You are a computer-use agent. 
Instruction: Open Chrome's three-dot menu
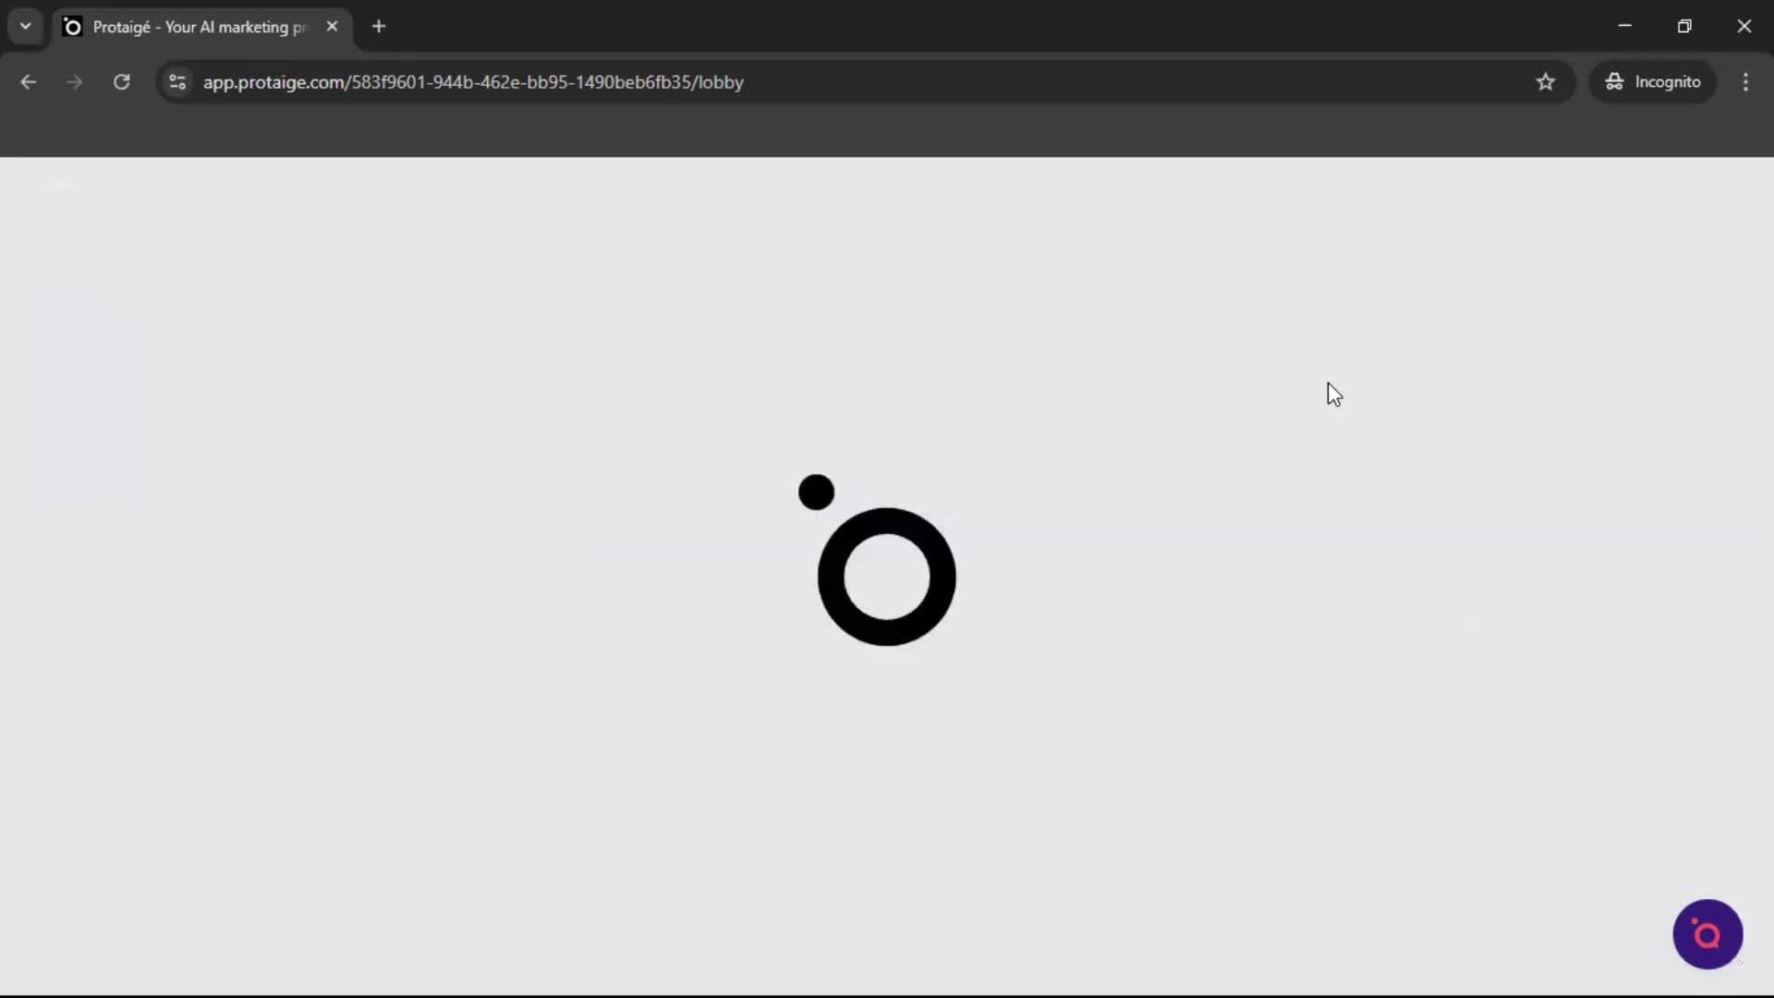[x=1746, y=81]
